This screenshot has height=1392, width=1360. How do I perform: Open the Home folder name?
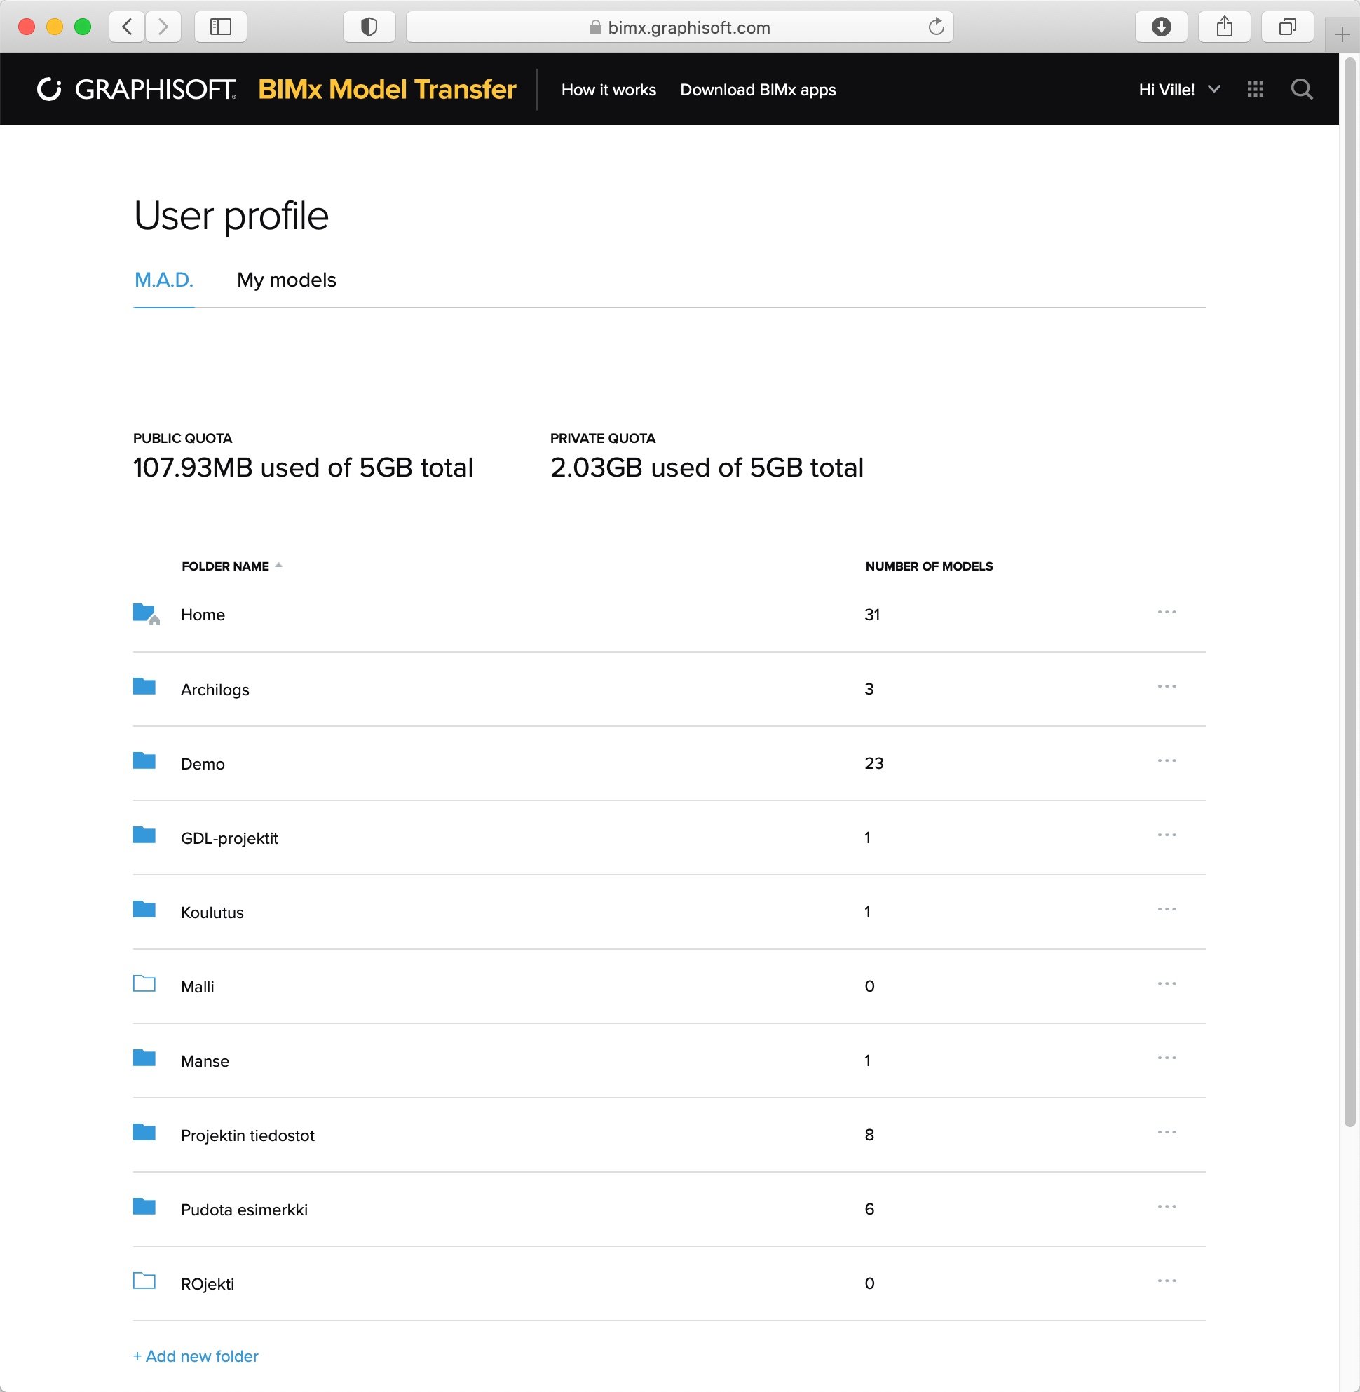pos(203,615)
